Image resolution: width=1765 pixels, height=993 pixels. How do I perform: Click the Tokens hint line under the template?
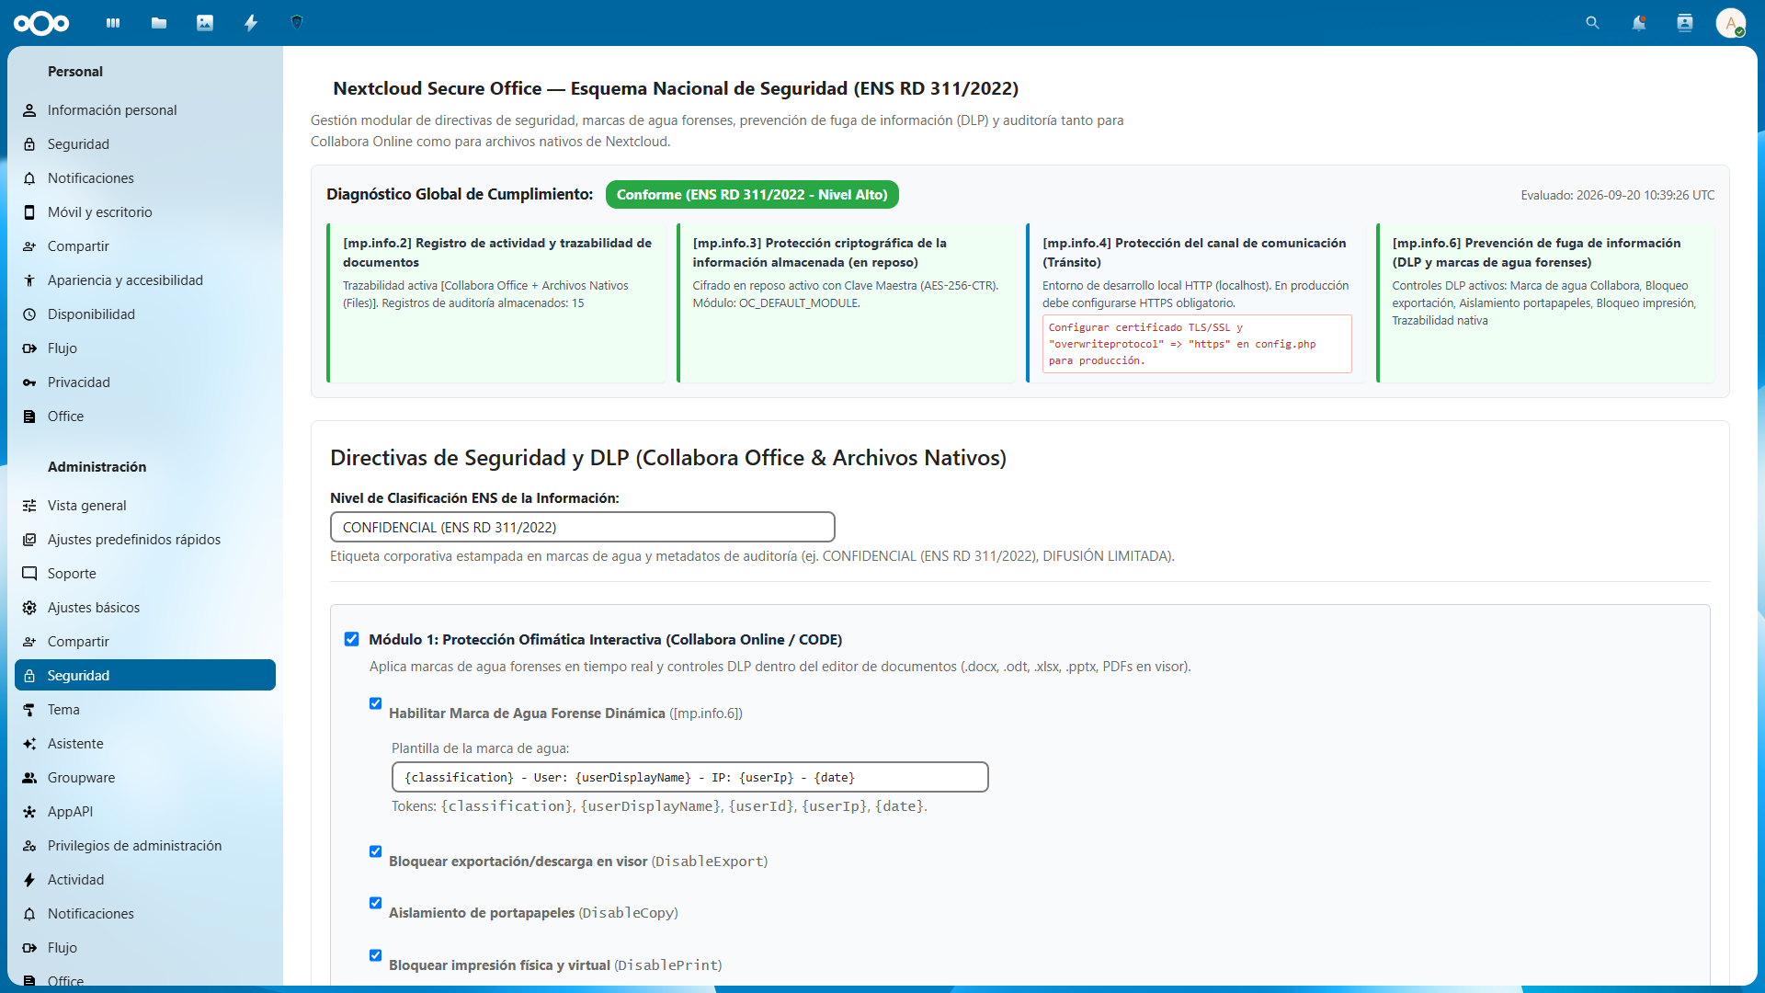[x=659, y=806]
